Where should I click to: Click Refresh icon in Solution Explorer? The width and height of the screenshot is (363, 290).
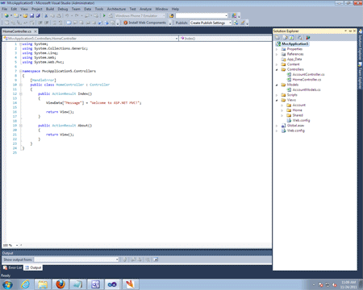292,38
